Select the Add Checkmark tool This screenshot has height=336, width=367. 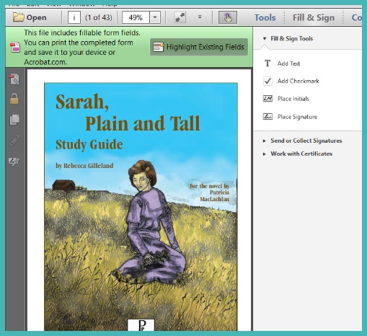point(291,81)
